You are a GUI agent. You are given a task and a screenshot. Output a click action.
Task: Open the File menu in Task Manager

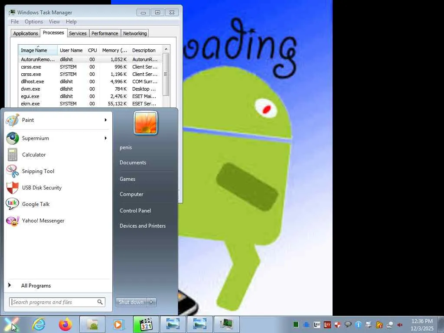click(15, 22)
